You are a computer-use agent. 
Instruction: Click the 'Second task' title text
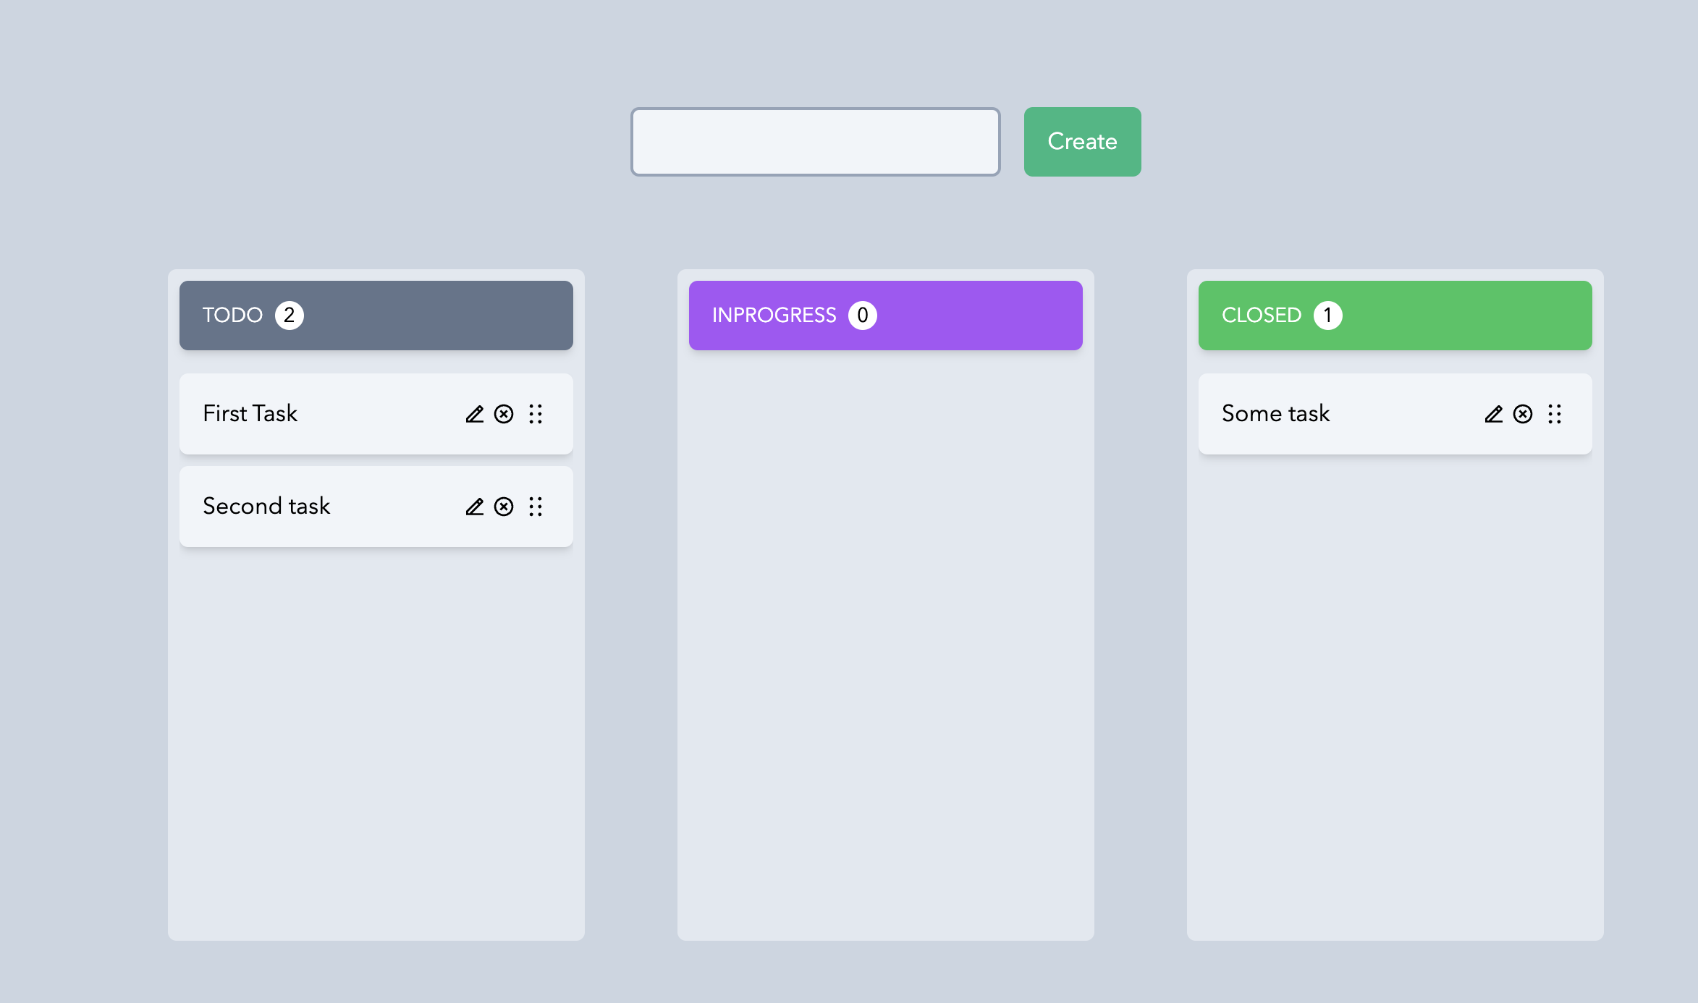click(x=266, y=506)
